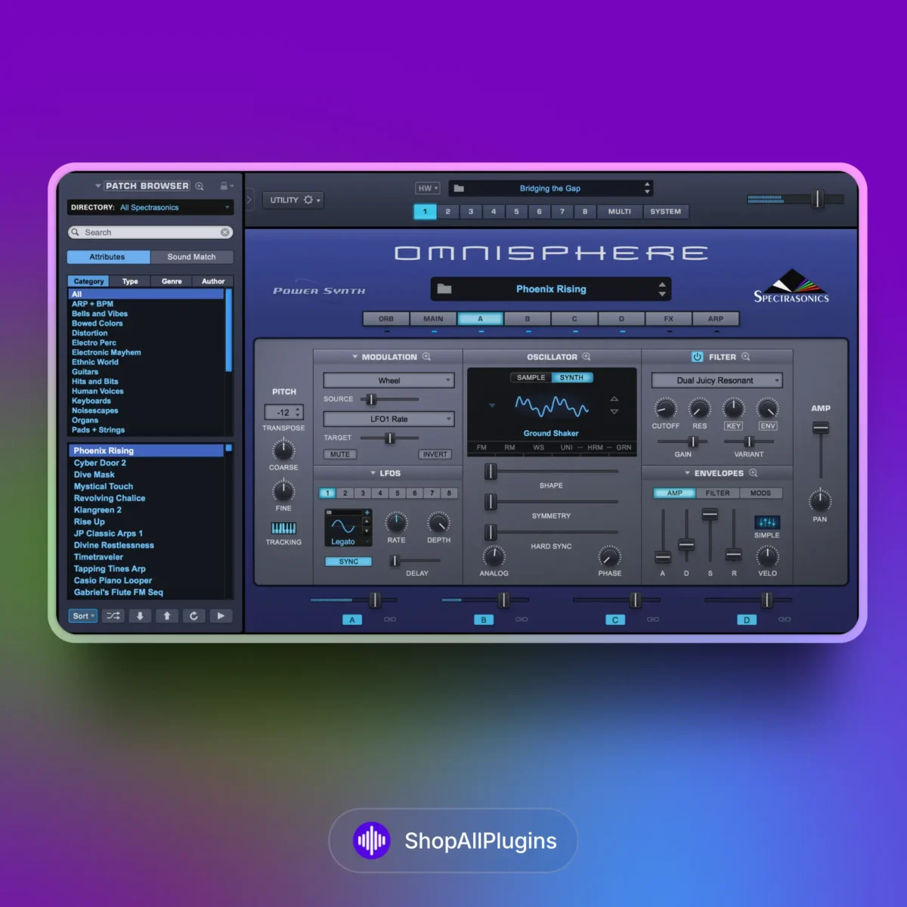Click the play audition button in browser

[221, 616]
